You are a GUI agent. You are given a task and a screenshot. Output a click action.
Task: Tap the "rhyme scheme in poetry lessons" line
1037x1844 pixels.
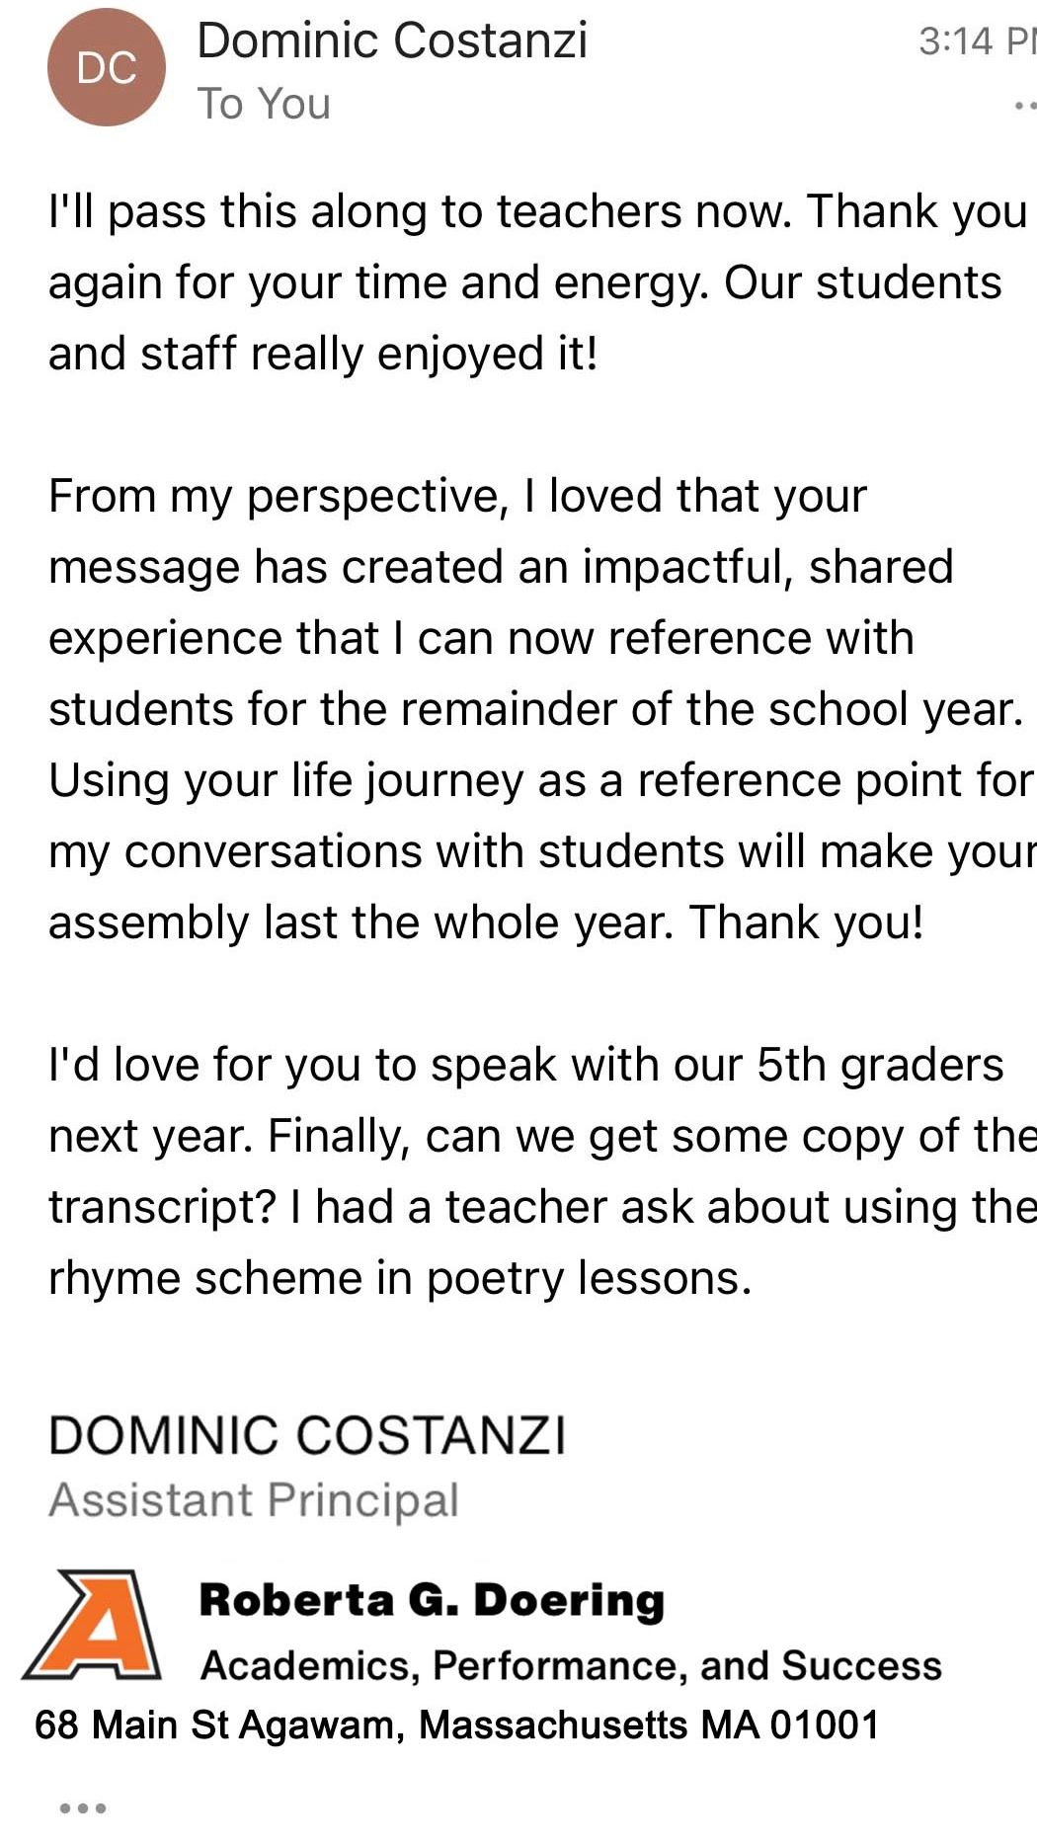coord(400,1278)
